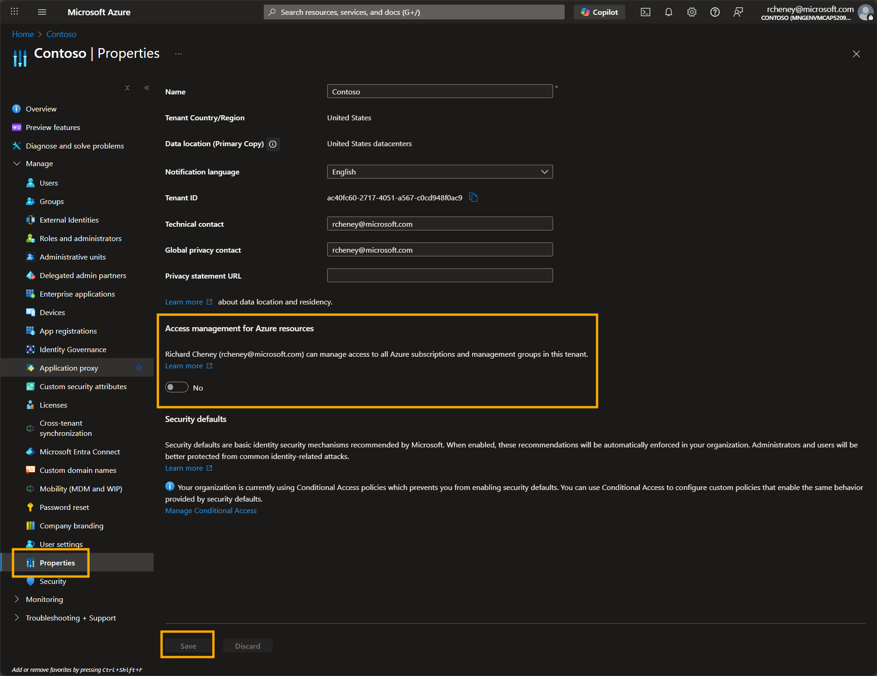
Task: Click the Data location info icon
Action: click(x=273, y=144)
